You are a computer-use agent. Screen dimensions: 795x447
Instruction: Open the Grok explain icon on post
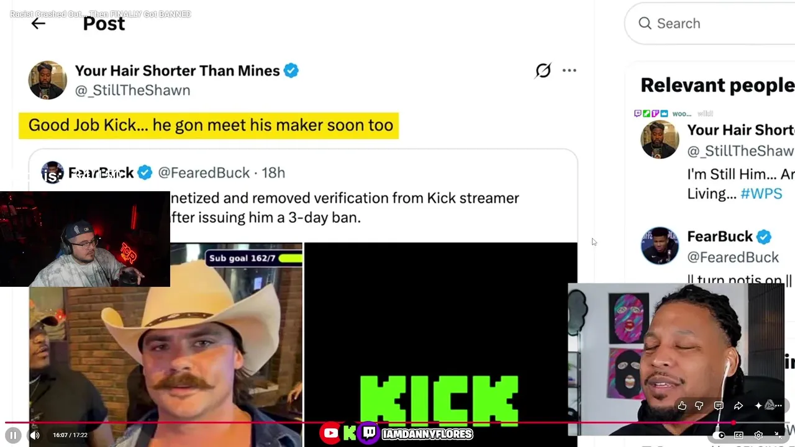(543, 71)
